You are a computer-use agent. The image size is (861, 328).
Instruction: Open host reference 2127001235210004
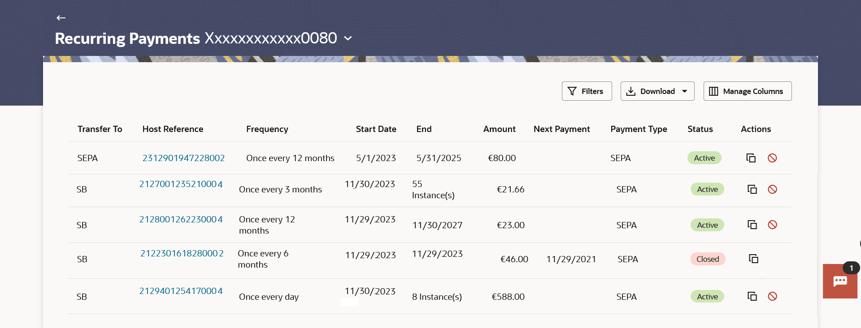coord(181,184)
